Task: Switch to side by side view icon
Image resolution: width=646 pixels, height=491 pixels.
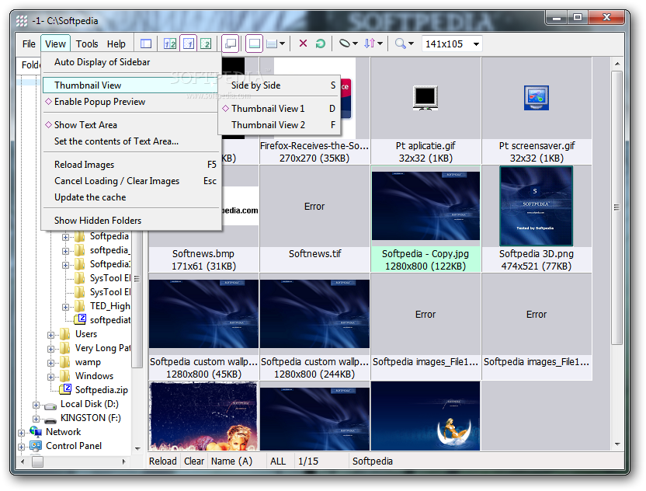Action: pyautogui.click(x=170, y=44)
